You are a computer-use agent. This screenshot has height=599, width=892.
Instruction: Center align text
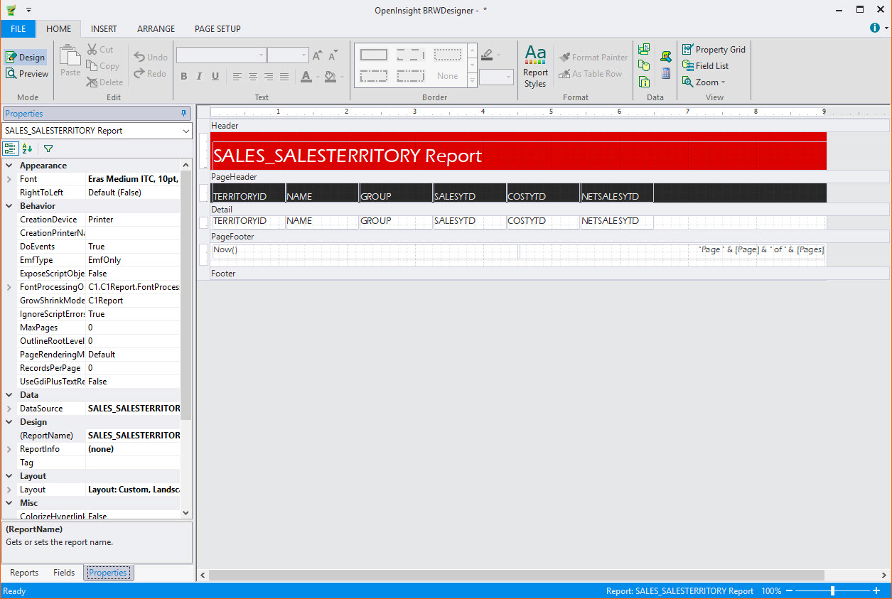tap(253, 77)
